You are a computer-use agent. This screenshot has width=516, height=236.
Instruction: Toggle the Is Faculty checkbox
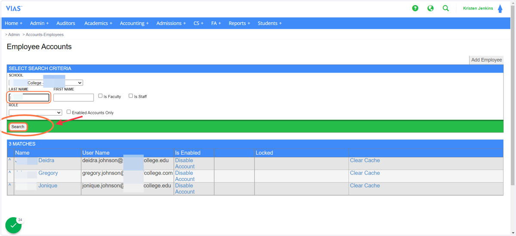click(x=100, y=96)
